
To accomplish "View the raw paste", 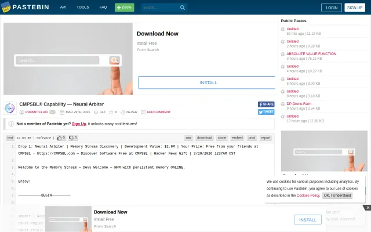I will (188, 138).
